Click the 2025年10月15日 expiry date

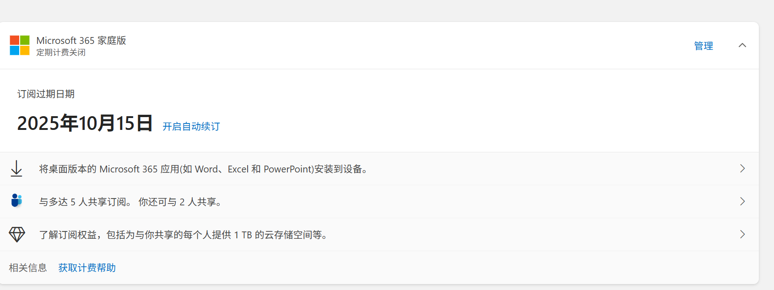[85, 123]
